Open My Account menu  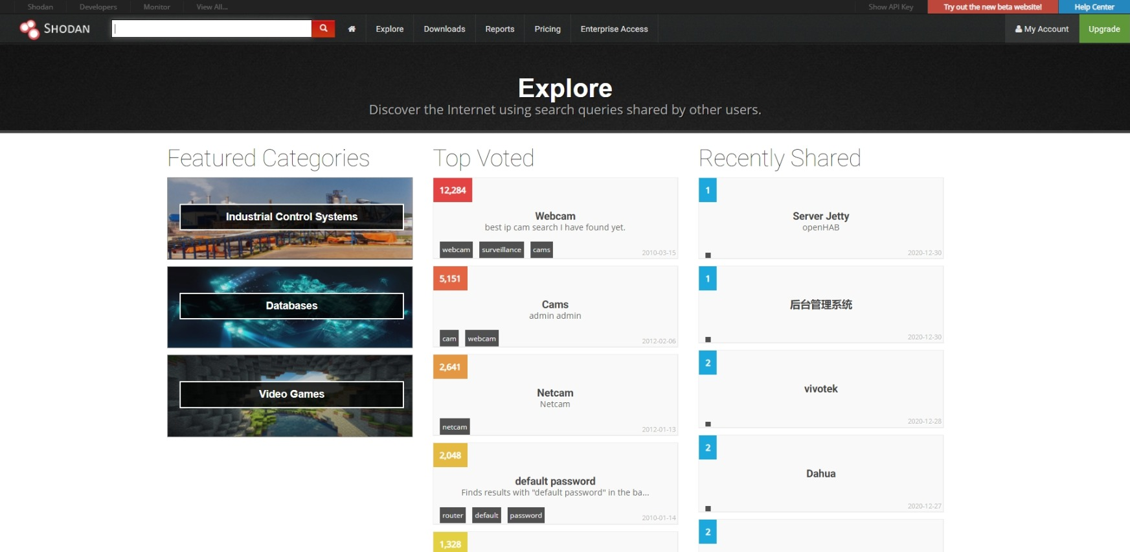[1042, 29]
